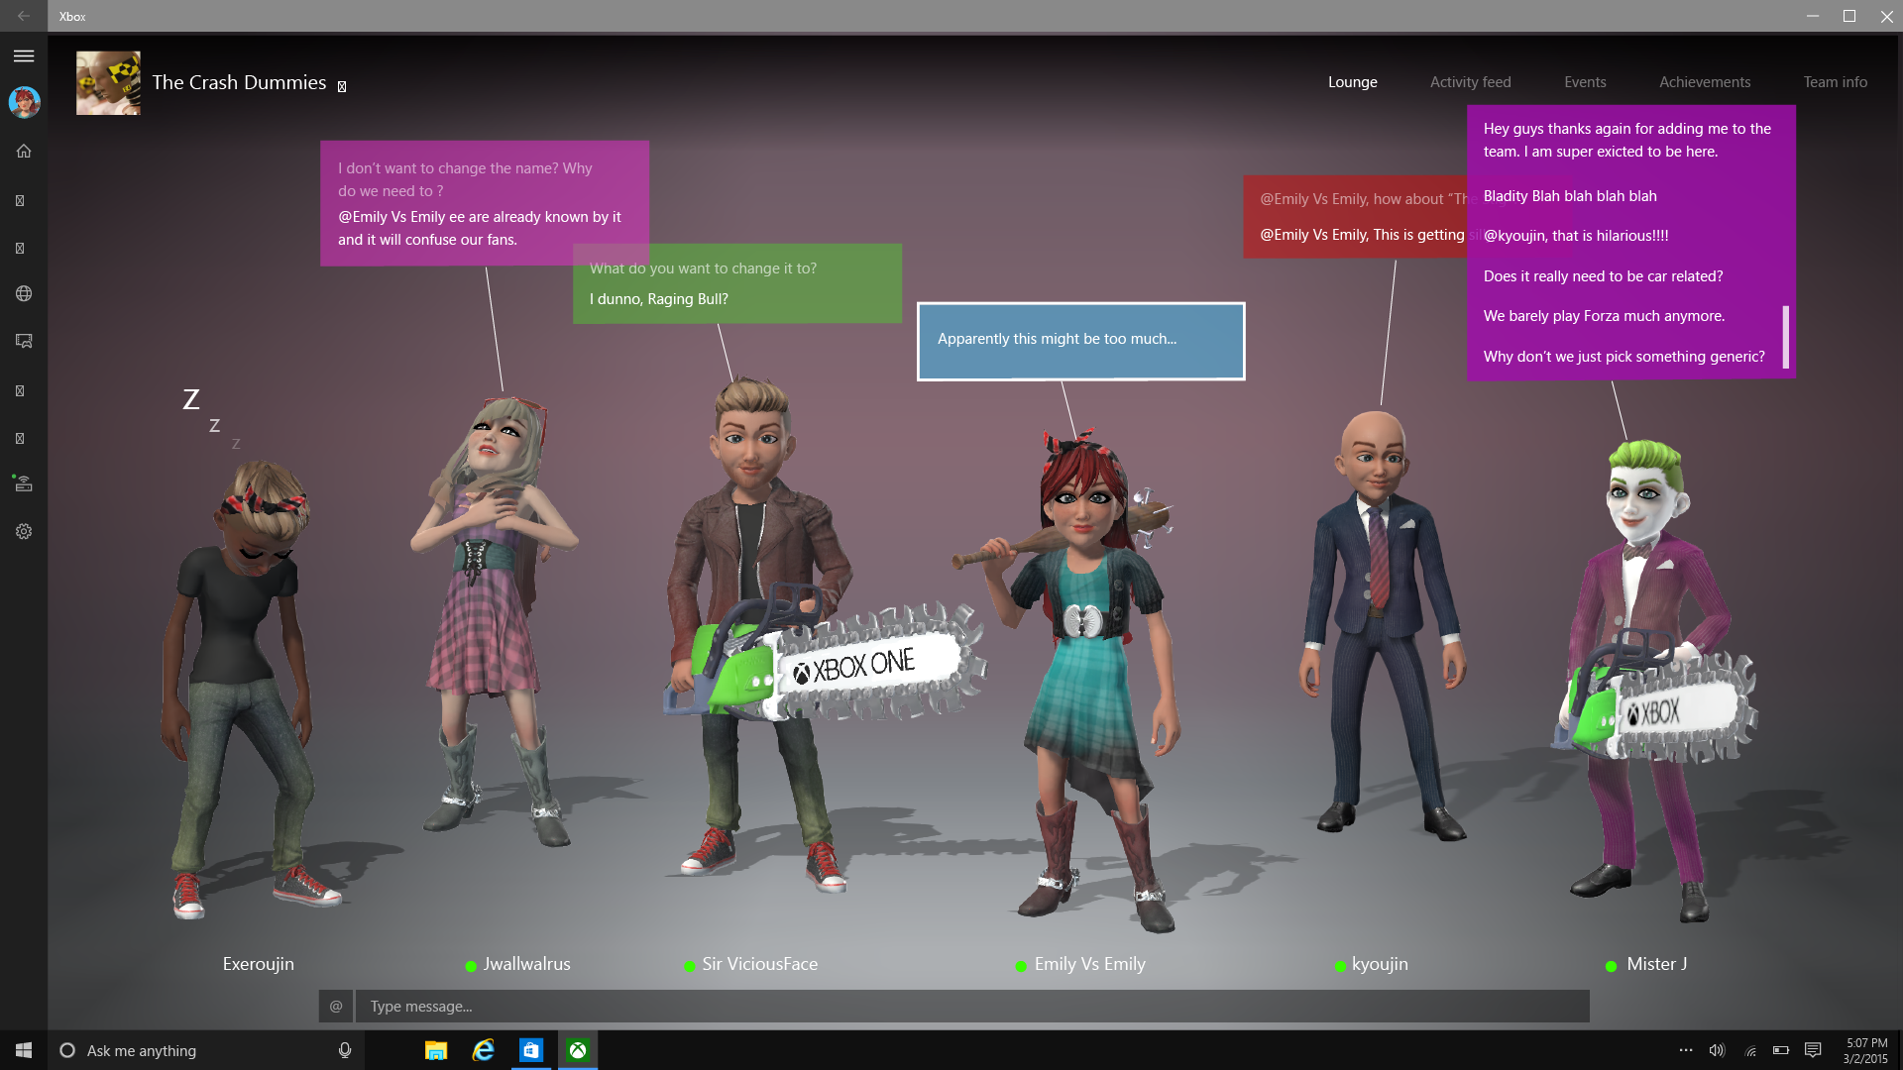This screenshot has height=1070, width=1903.
Task: Click The Crash Dummies team logo thumbnail
Action: (x=108, y=83)
